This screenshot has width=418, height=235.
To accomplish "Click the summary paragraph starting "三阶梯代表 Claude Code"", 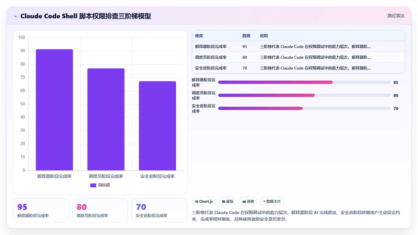I will pos(296,216).
